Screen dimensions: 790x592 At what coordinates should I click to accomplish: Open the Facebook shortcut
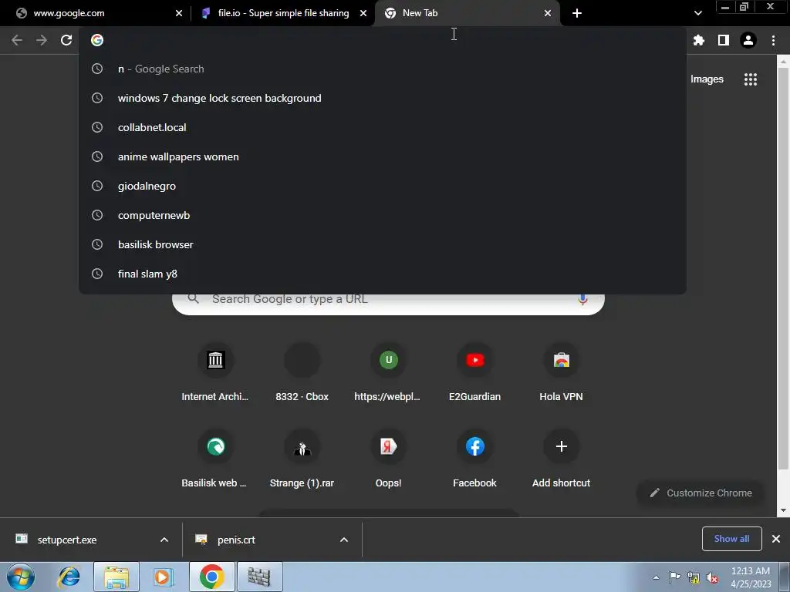click(x=474, y=459)
